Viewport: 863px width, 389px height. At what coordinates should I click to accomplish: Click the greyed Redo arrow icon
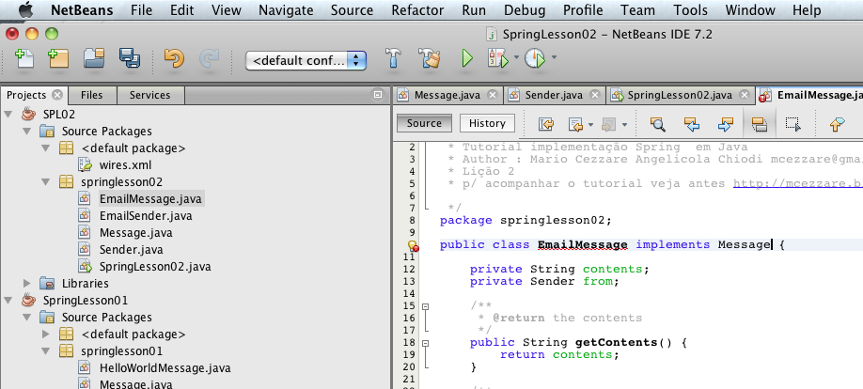[209, 58]
